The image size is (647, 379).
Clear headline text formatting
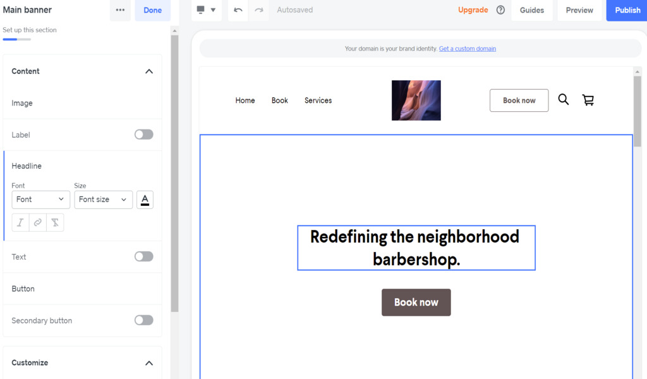pos(55,223)
